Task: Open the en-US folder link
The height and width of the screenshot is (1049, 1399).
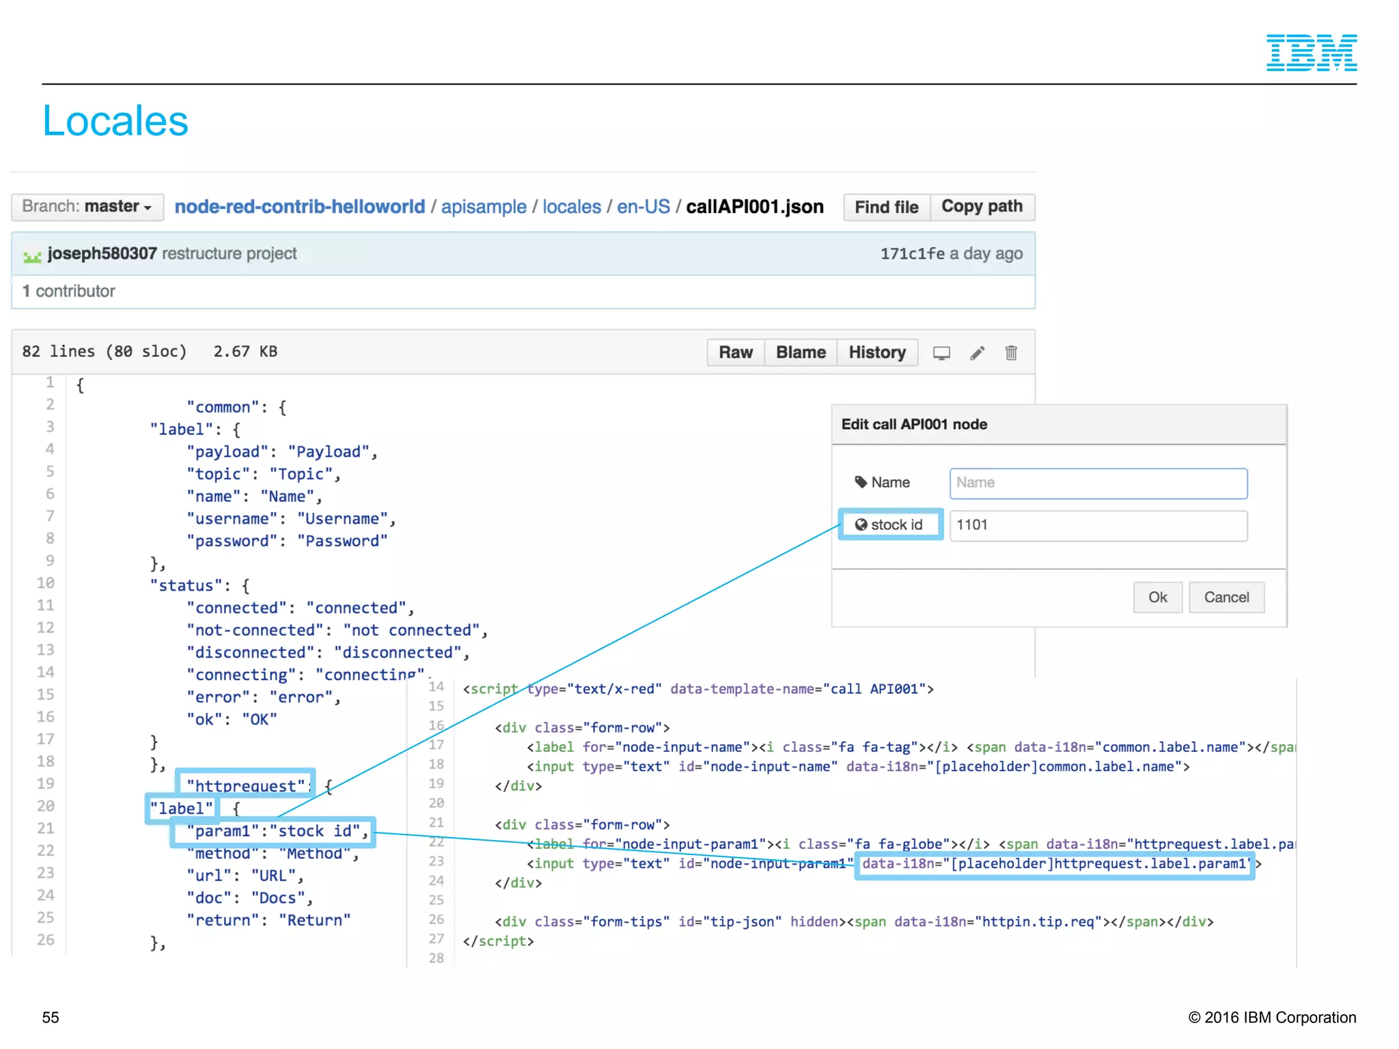Action: pos(643,207)
